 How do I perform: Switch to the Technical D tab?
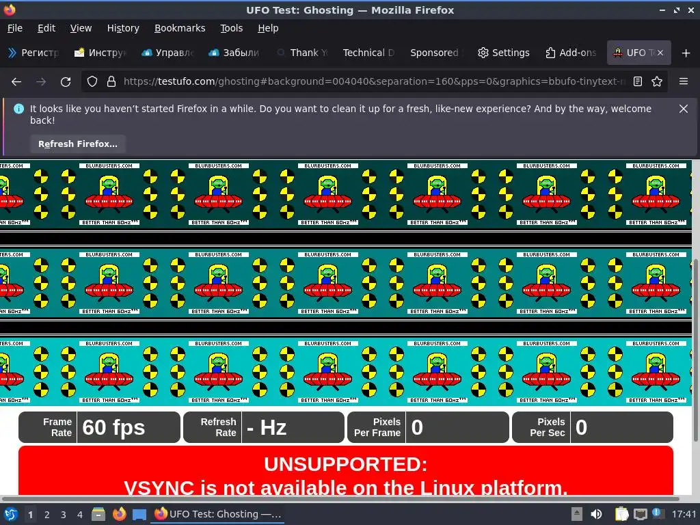click(x=369, y=53)
